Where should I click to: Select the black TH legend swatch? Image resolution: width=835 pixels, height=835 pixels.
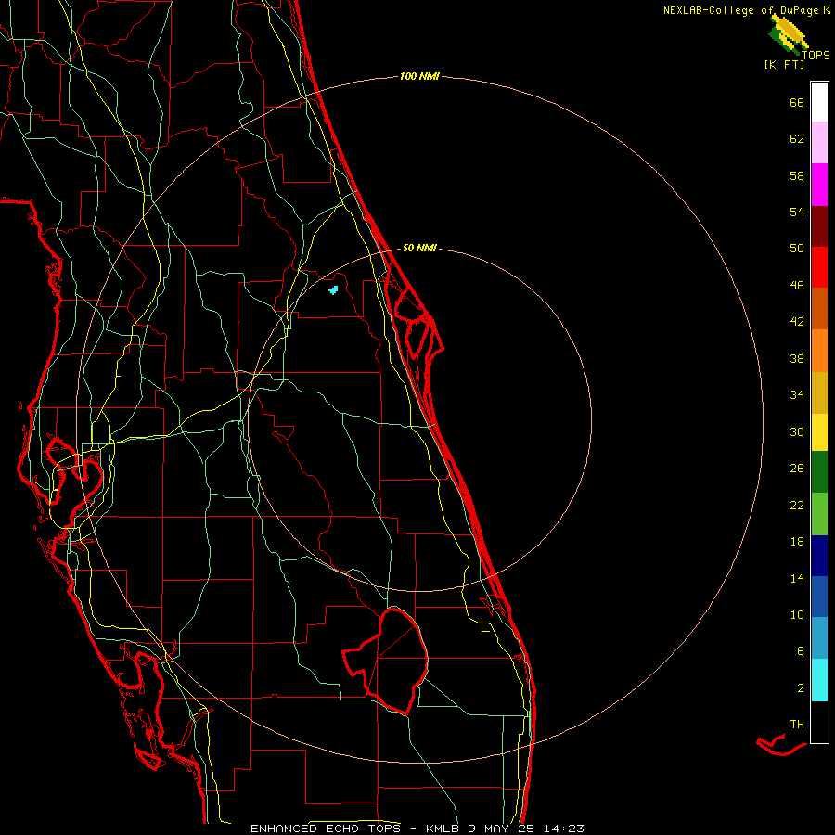tap(819, 722)
